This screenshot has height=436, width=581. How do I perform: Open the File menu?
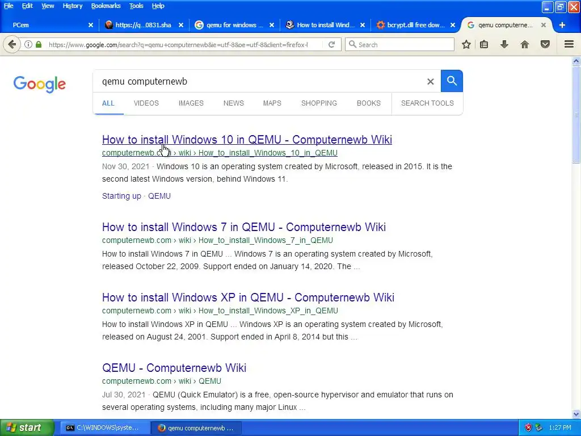pyautogui.click(x=9, y=6)
